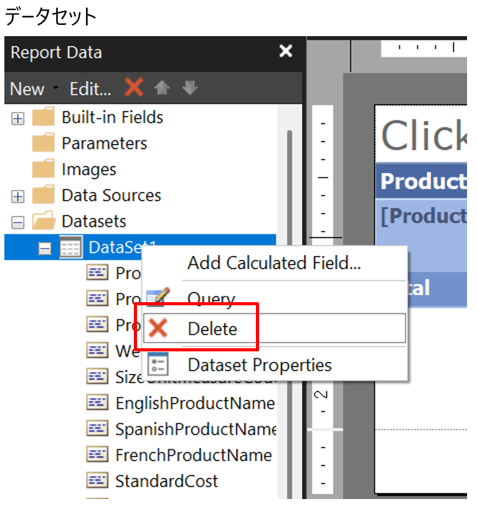Click the DataSet1 table icon
Screen dimensions: 477x509
click(x=70, y=247)
